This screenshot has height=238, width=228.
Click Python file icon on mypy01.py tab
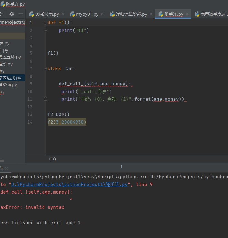pyautogui.click(x=73, y=14)
